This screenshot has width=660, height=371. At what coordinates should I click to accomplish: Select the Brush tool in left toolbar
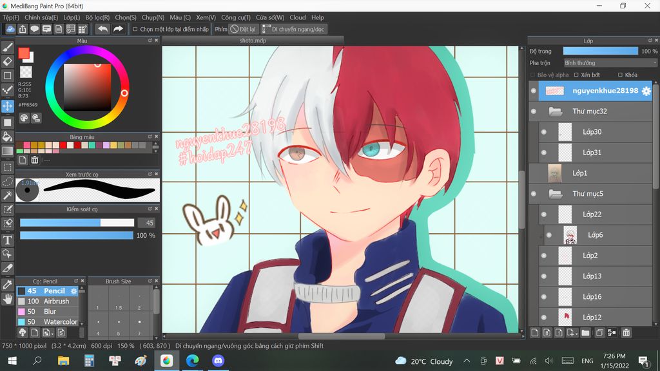[8, 48]
